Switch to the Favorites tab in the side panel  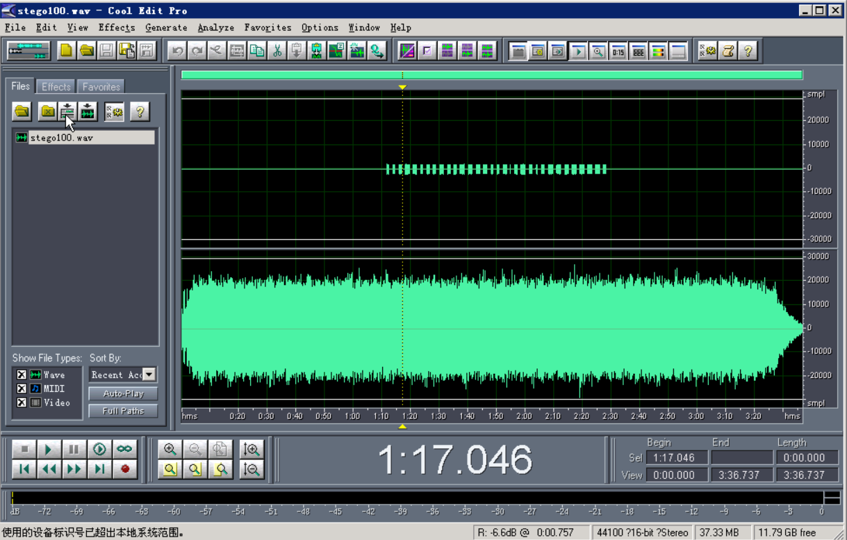coord(101,87)
